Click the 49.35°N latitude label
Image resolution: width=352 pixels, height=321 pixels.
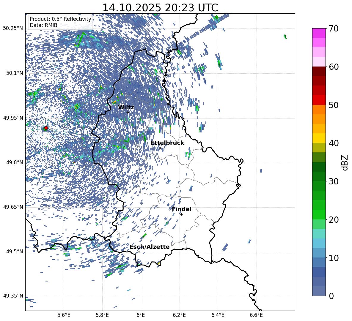point(13,296)
